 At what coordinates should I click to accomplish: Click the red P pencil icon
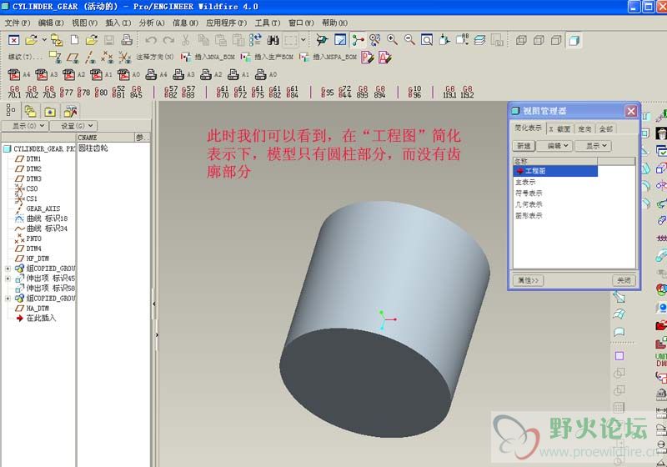(x=367, y=58)
